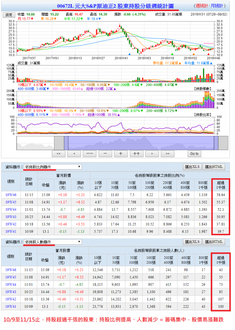Click 超過1000張: 22萬 holdings legend
This screenshot has height=330, width=235.
101,89
